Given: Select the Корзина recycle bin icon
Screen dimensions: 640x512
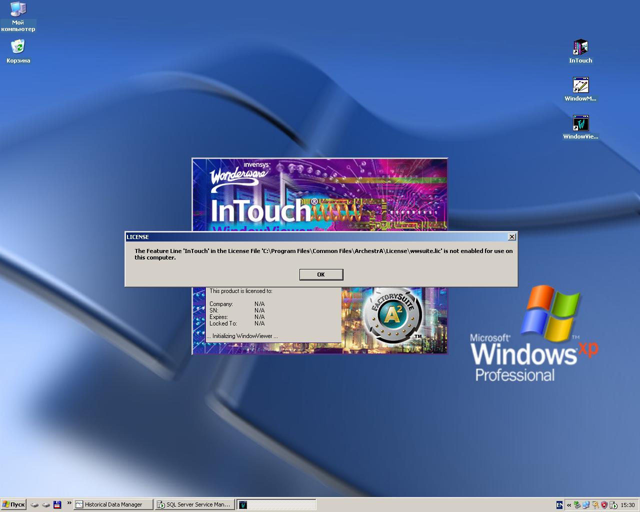Looking at the screenshot, I should point(18,47).
